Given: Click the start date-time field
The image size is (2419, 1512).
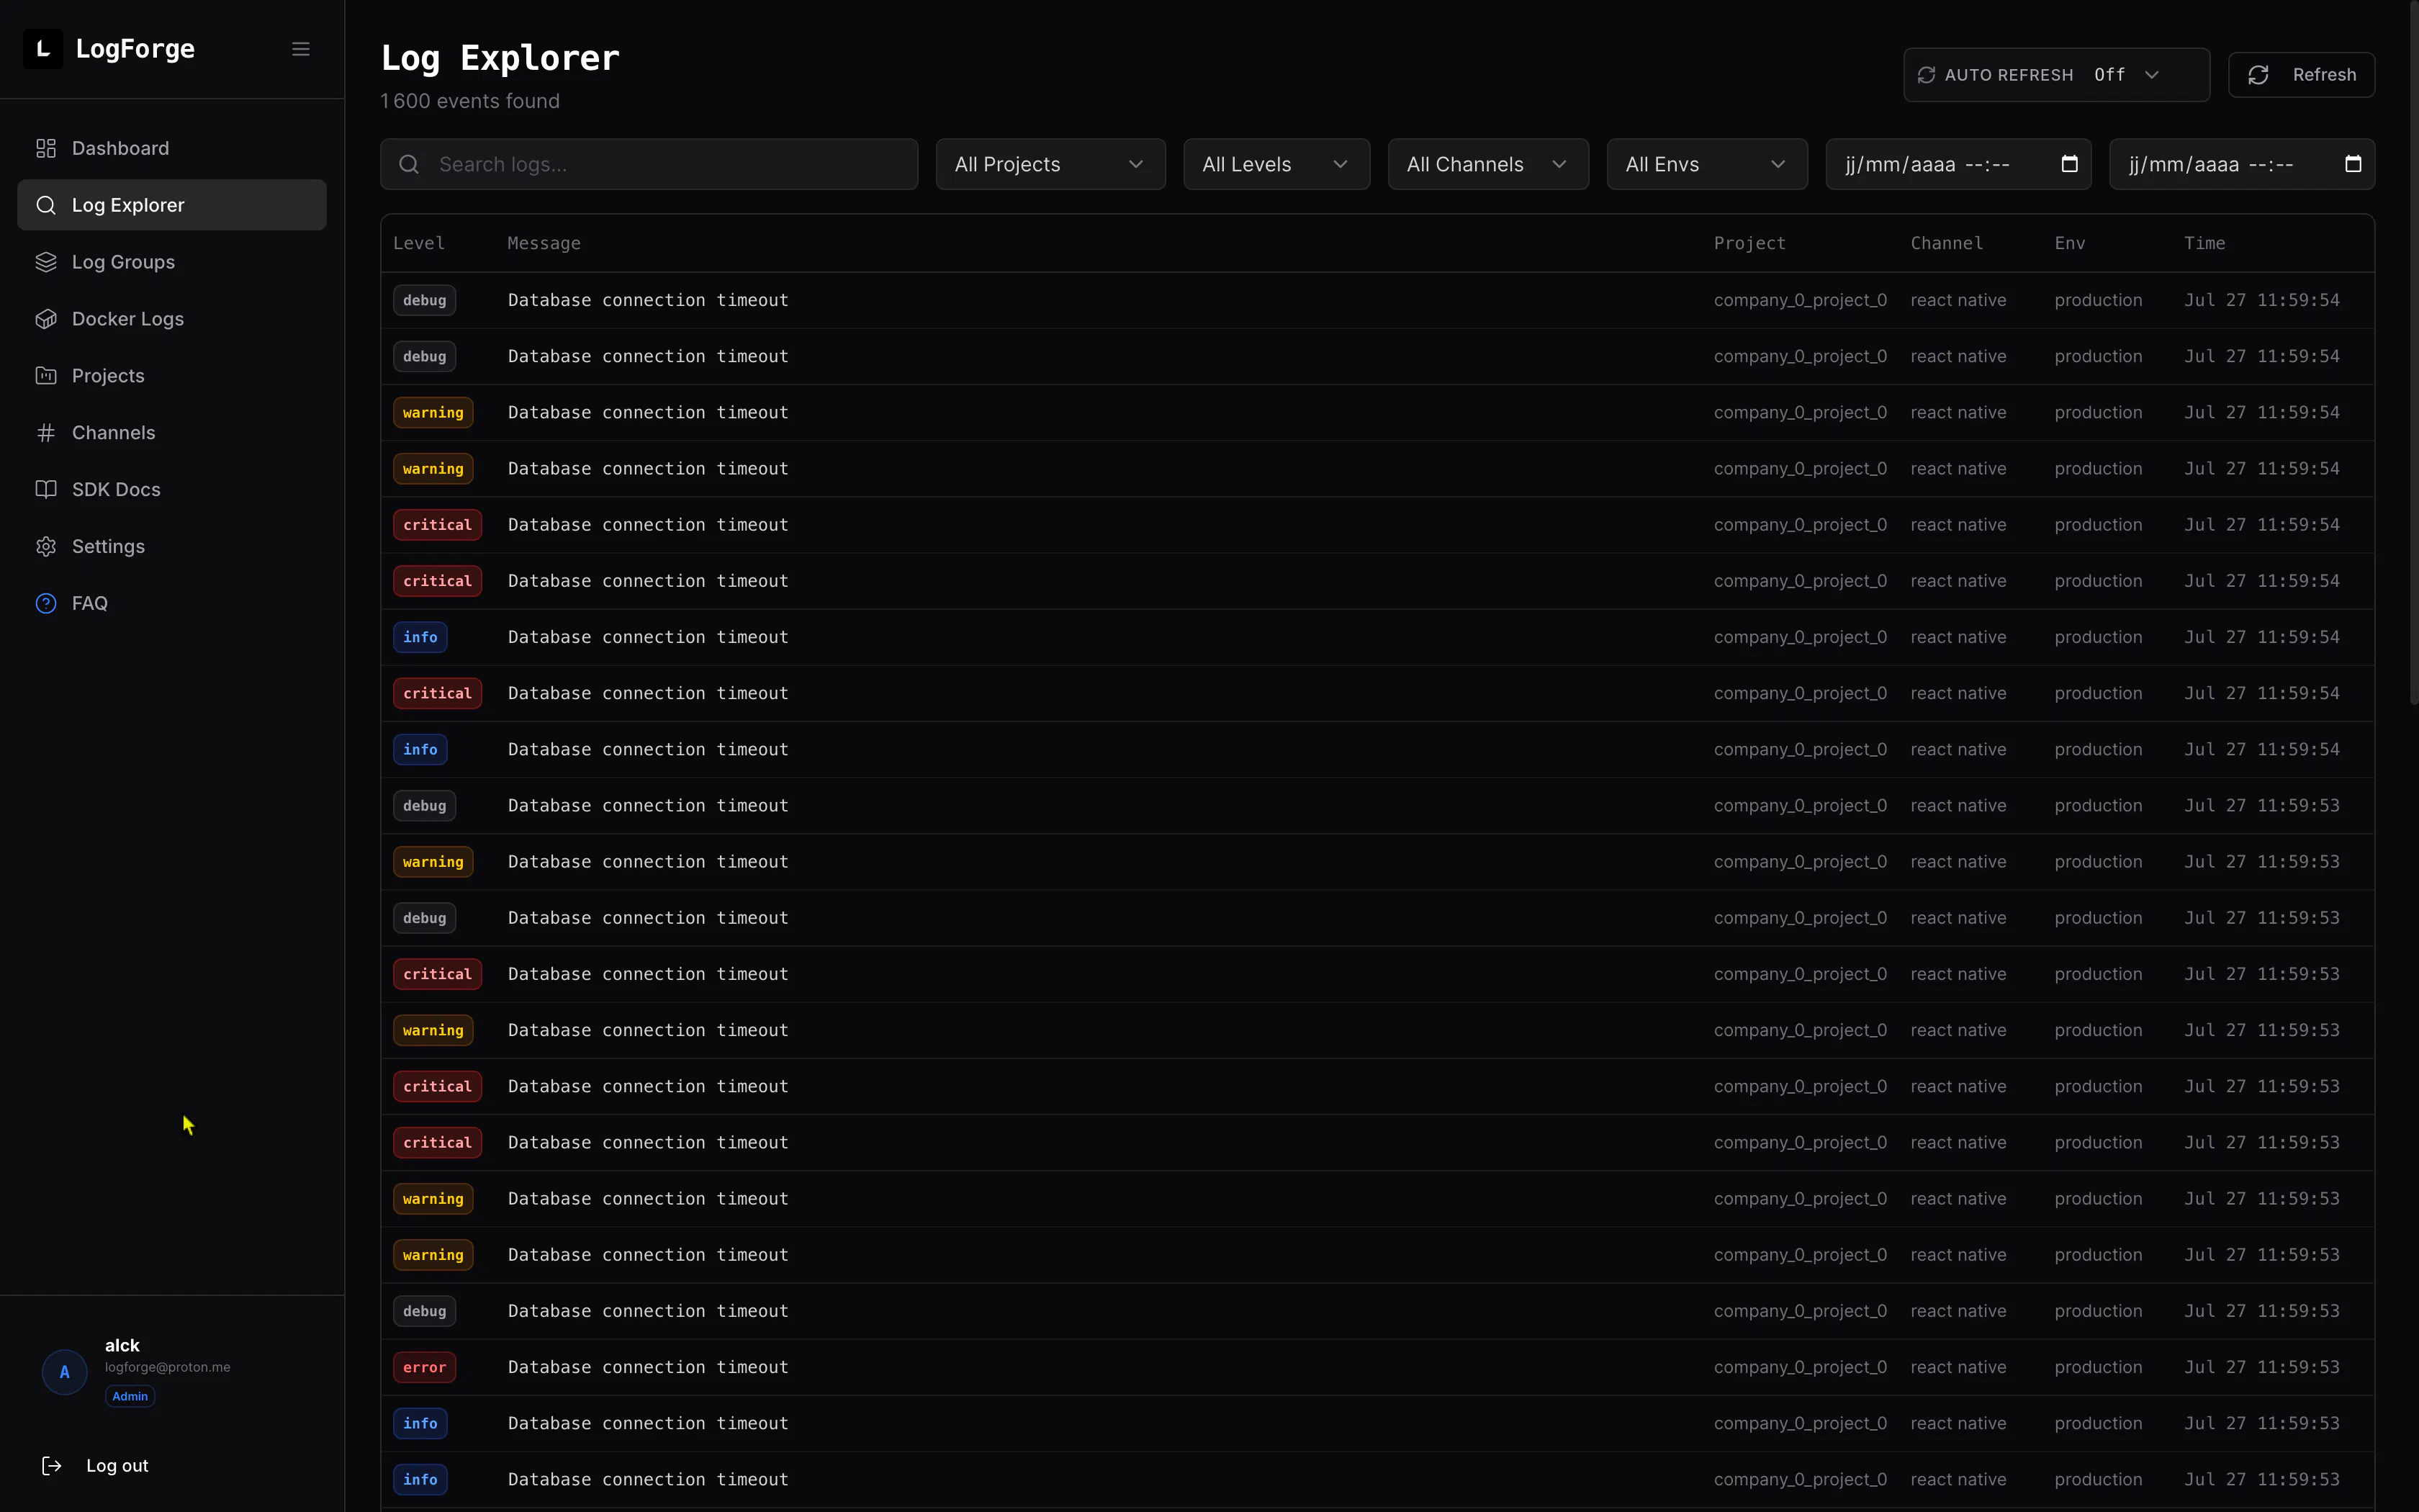Looking at the screenshot, I should (x=1958, y=164).
